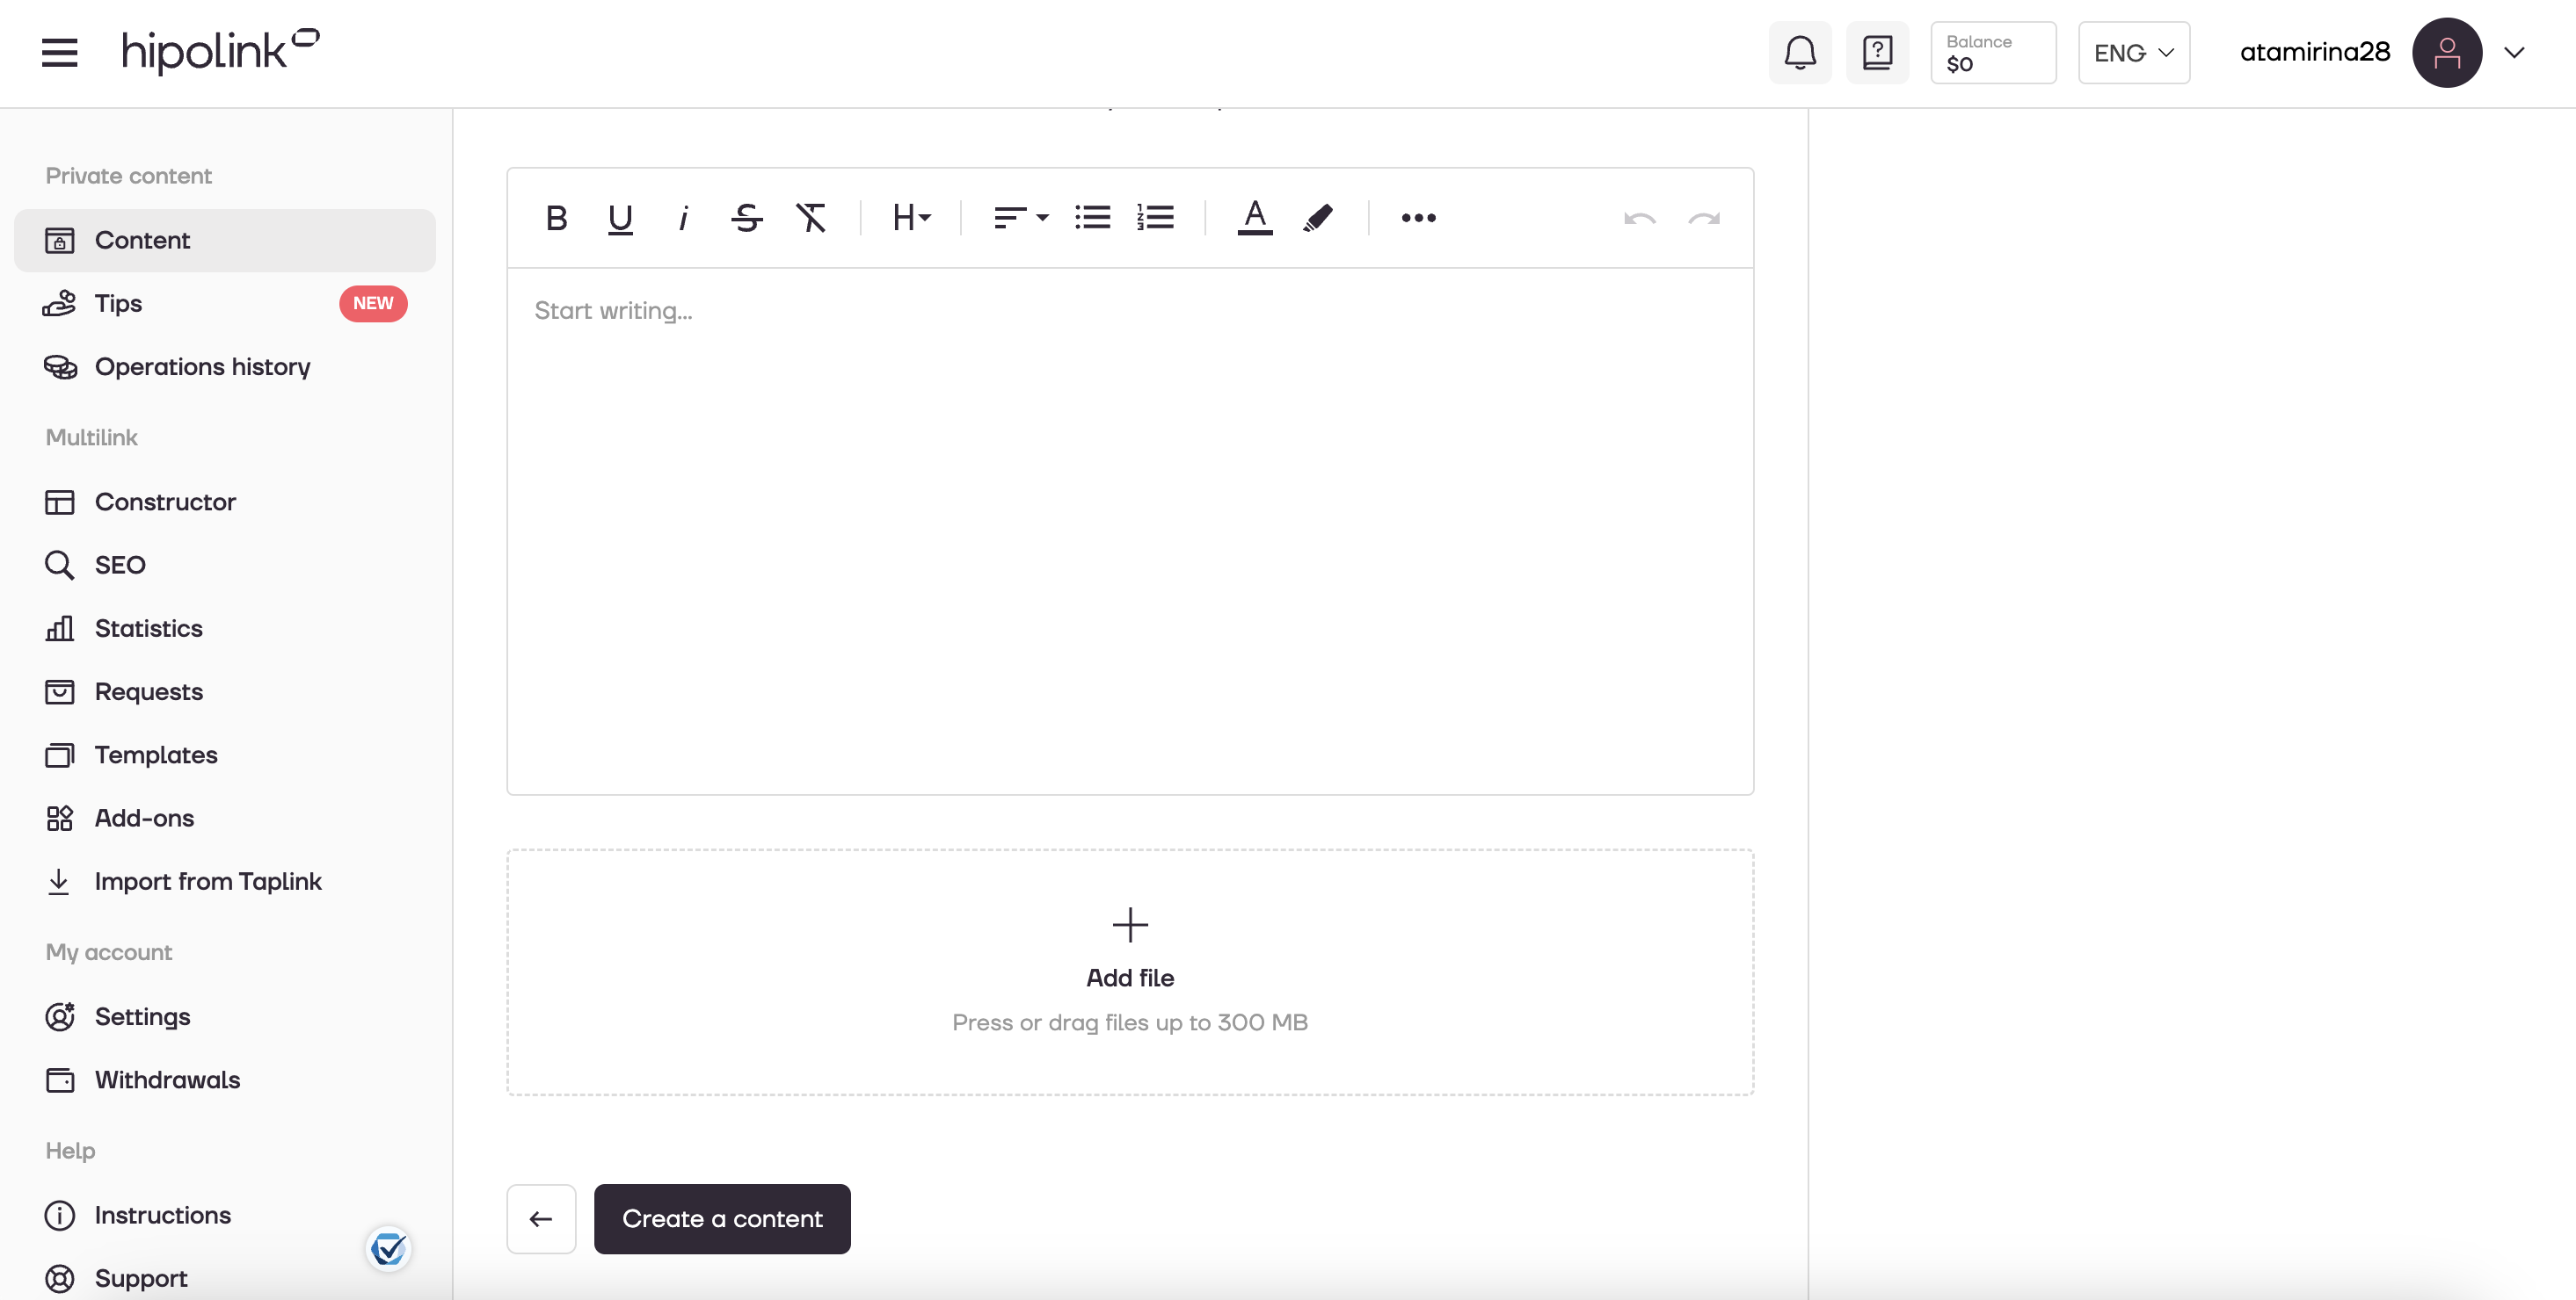Click the Add-ons grid icon

click(59, 818)
